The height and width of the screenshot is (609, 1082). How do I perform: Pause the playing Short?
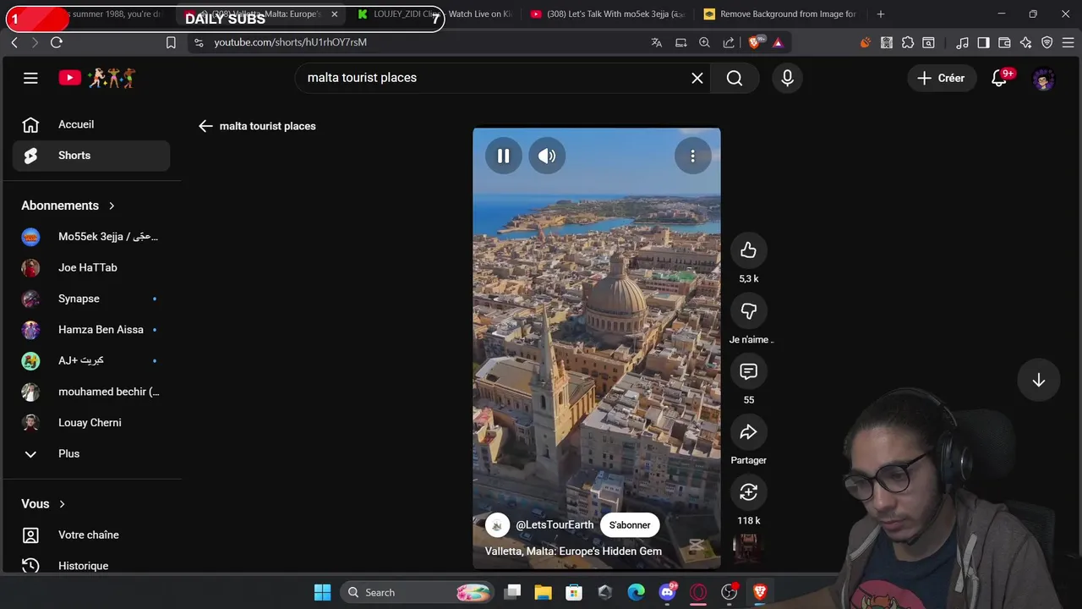click(503, 156)
